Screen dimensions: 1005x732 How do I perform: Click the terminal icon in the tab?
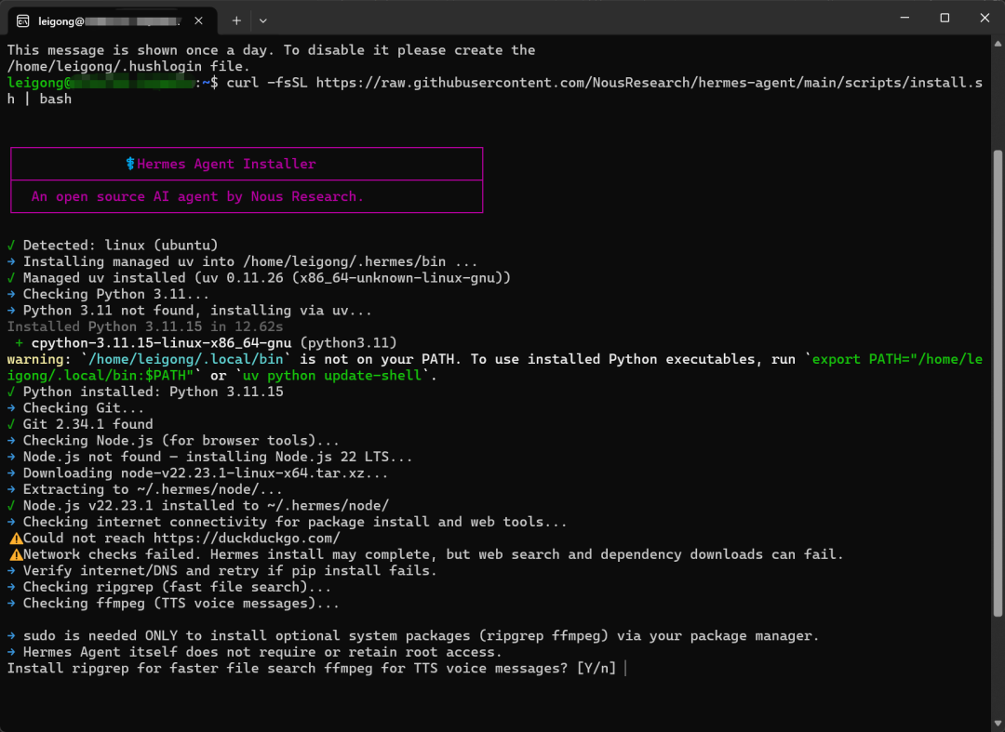point(23,21)
